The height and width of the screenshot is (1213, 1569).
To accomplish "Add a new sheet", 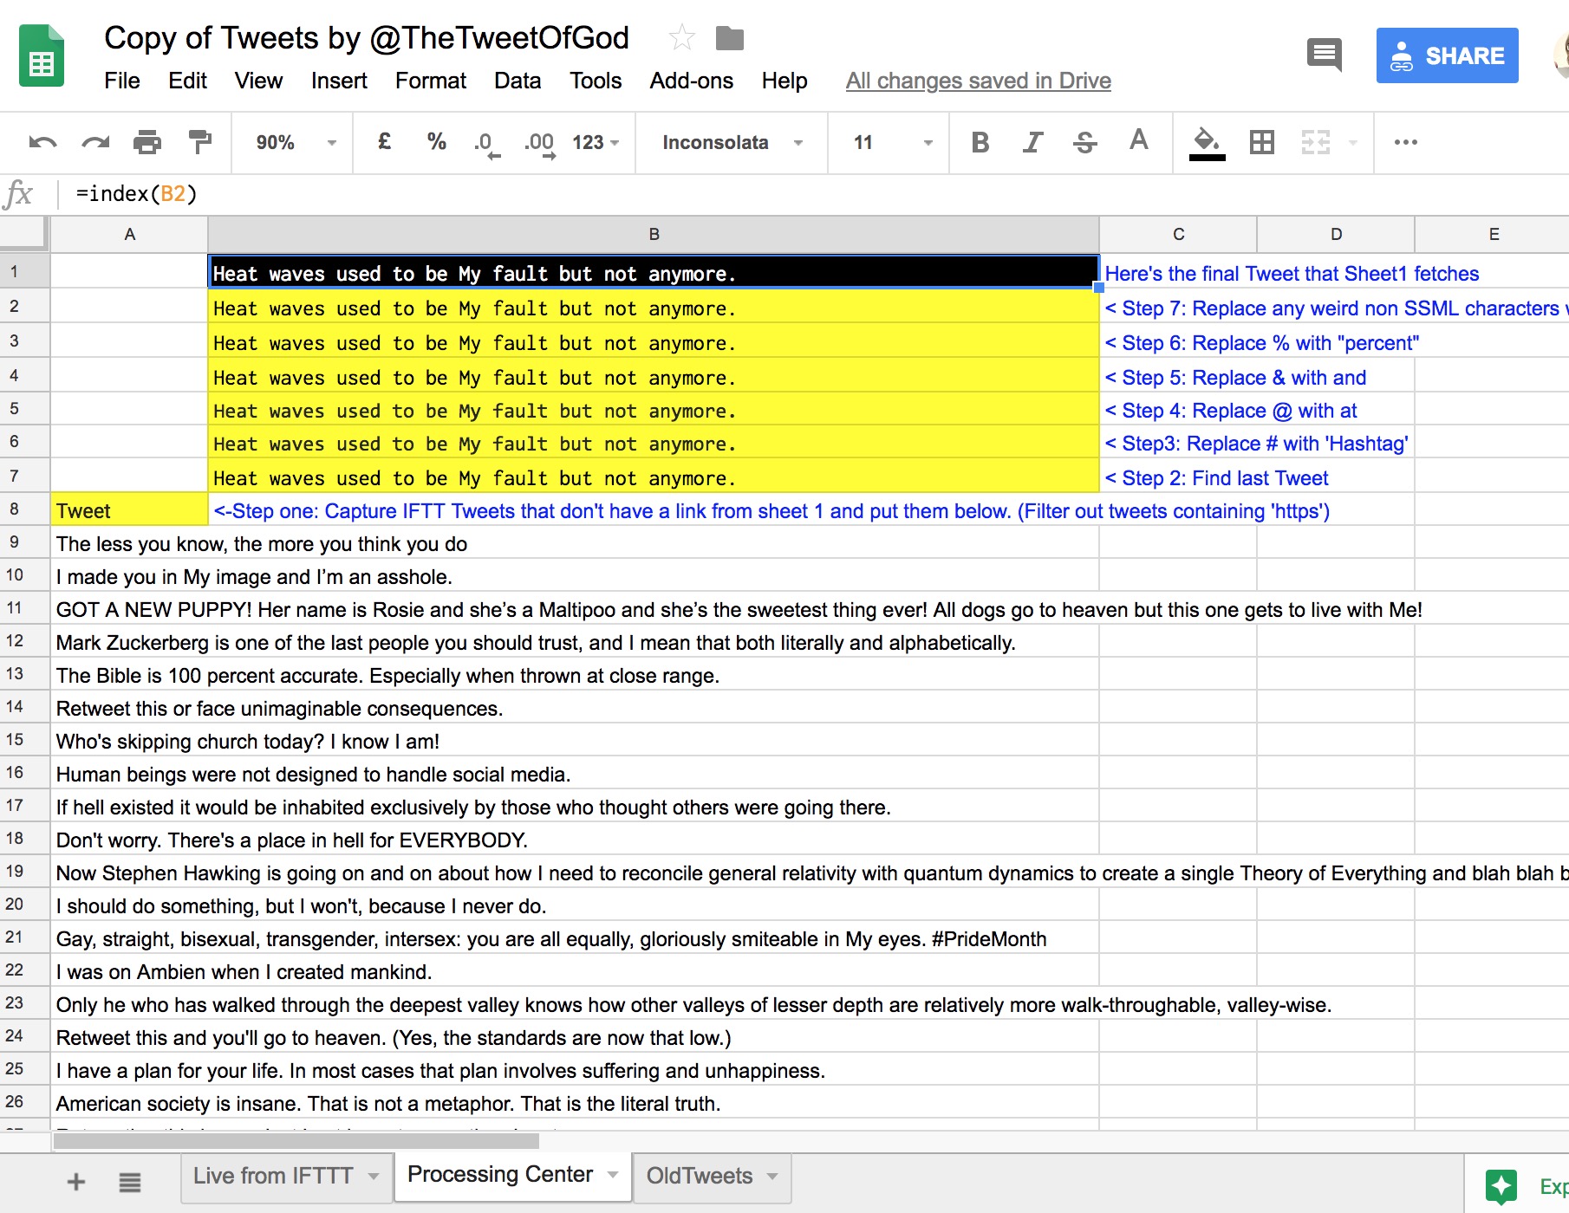I will [76, 1182].
